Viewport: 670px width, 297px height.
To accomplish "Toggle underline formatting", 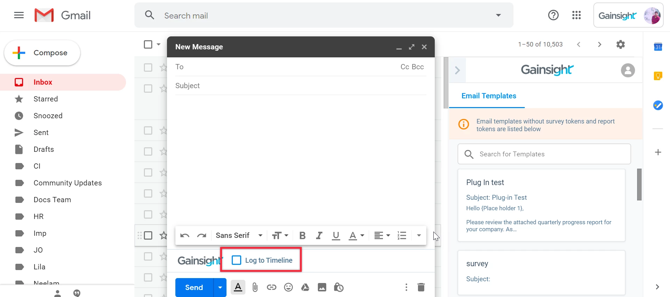I will tap(336, 235).
